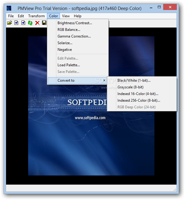Open the Transform menu
185x200 pixels.
click(x=36, y=16)
